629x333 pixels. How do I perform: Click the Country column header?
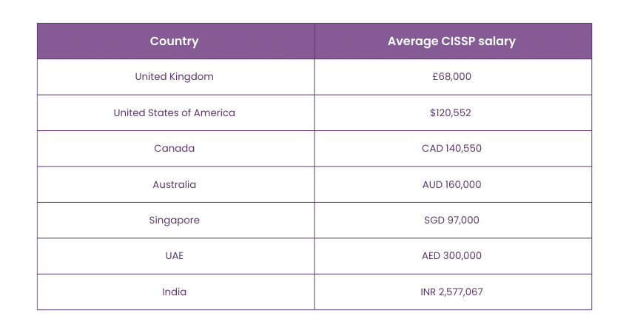pyautogui.click(x=175, y=41)
